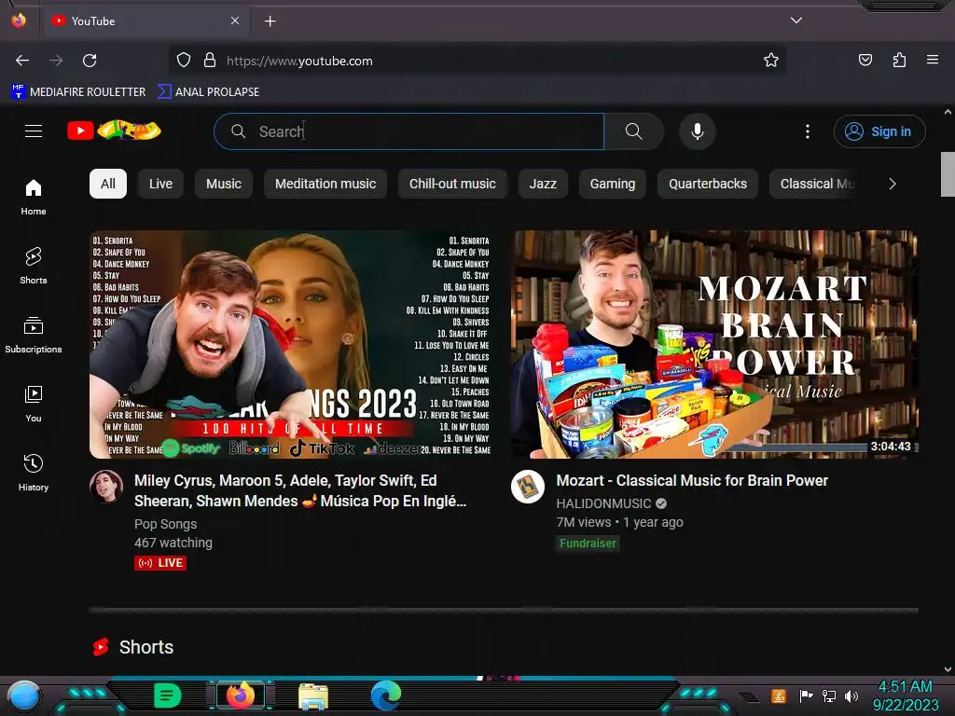Screen dimensions: 955x716
Task: Reload the page with the refresh button
Action: pyautogui.click(x=90, y=61)
